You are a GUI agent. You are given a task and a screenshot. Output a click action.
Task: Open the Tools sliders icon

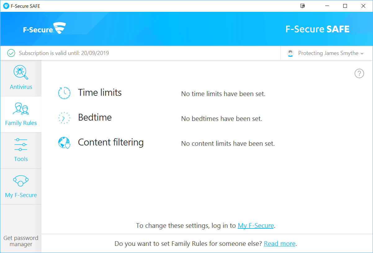click(21, 145)
